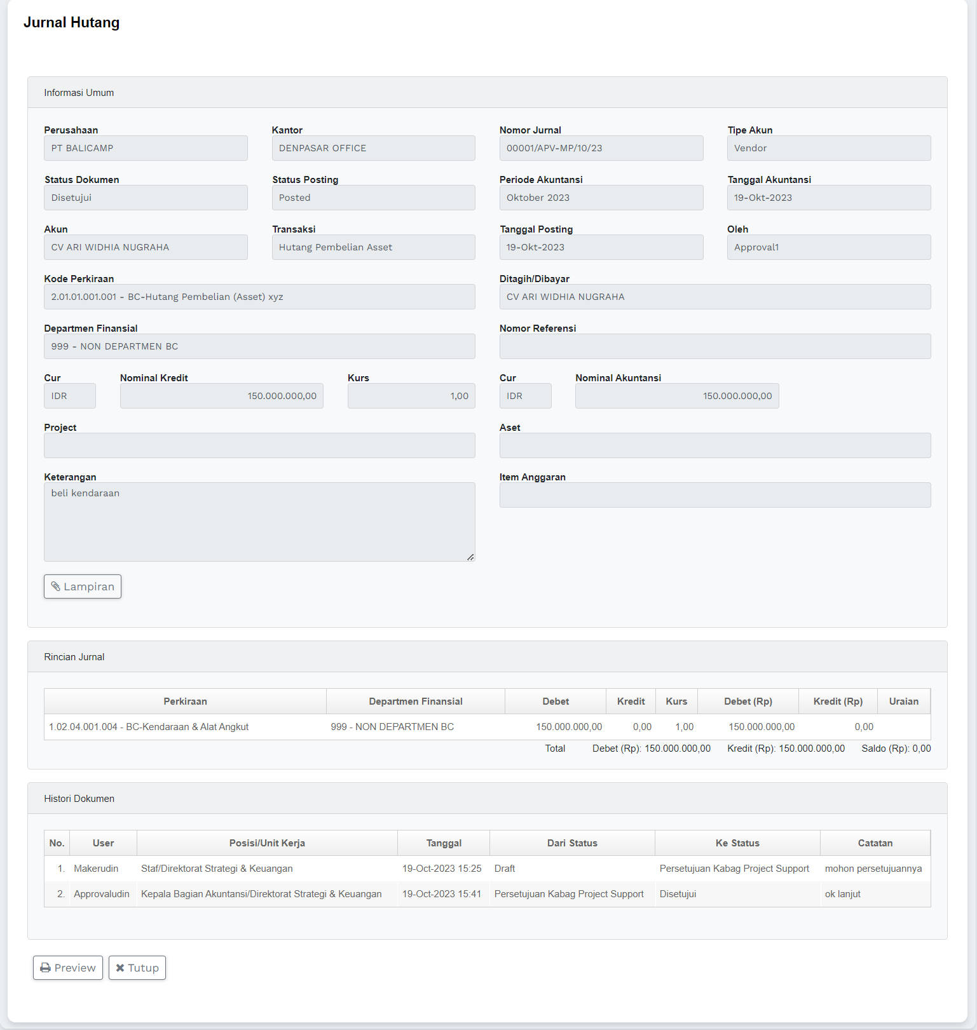The height and width of the screenshot is (1030, 977).
Task: Select the Approvaludin history row
Action: point(102,894)
